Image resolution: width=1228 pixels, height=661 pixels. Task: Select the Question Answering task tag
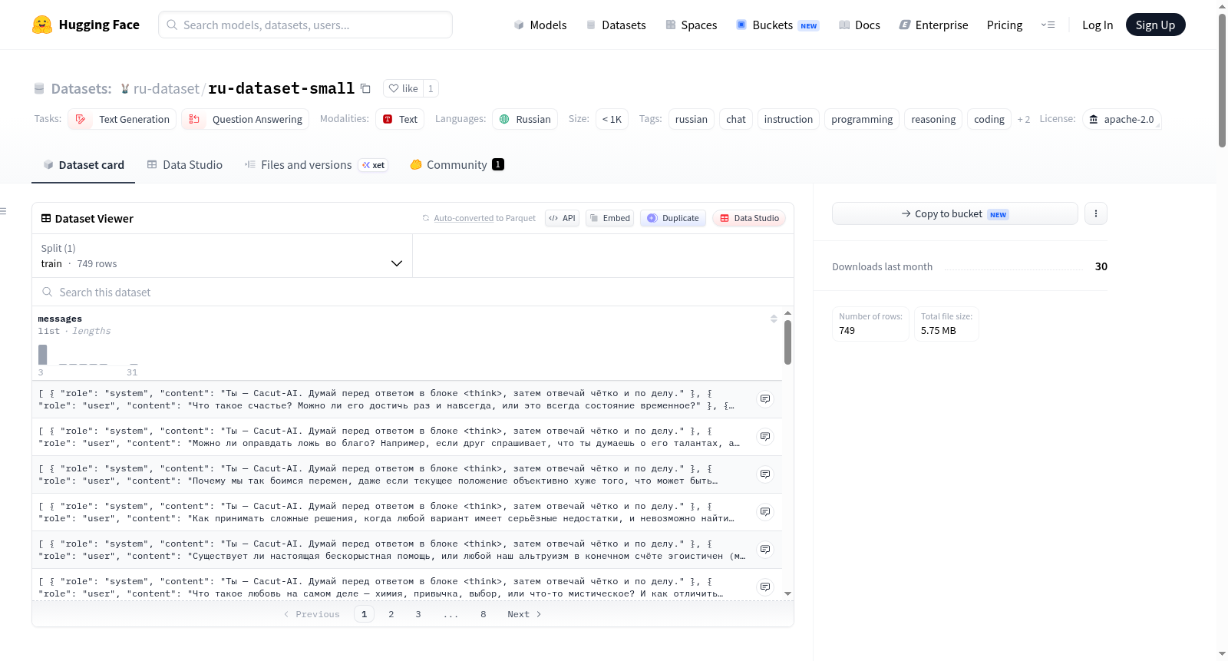coord(246,119)
